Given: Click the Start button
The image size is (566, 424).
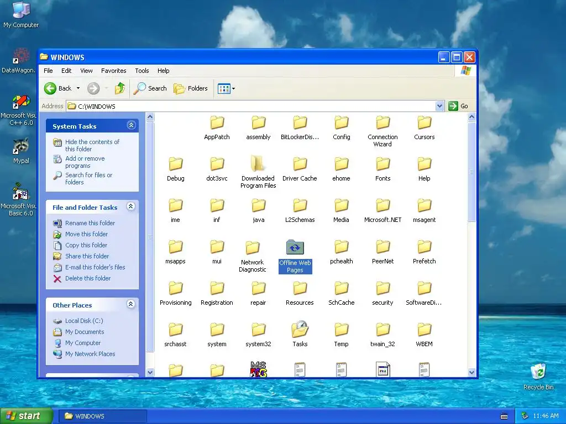Looking at the screenshot, I should (26, 416).
